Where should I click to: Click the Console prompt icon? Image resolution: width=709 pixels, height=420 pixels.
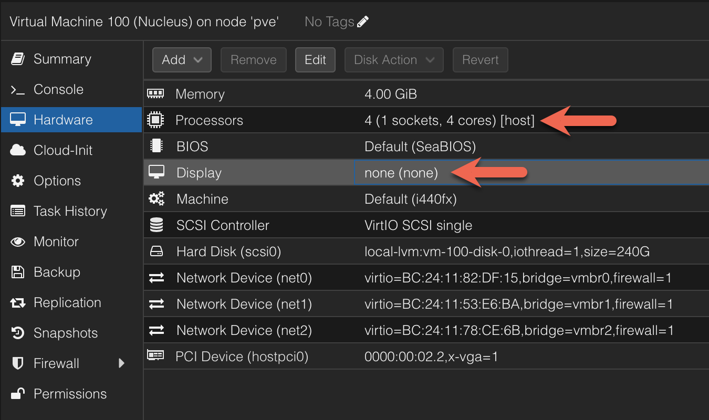click(x=18, y=90)
